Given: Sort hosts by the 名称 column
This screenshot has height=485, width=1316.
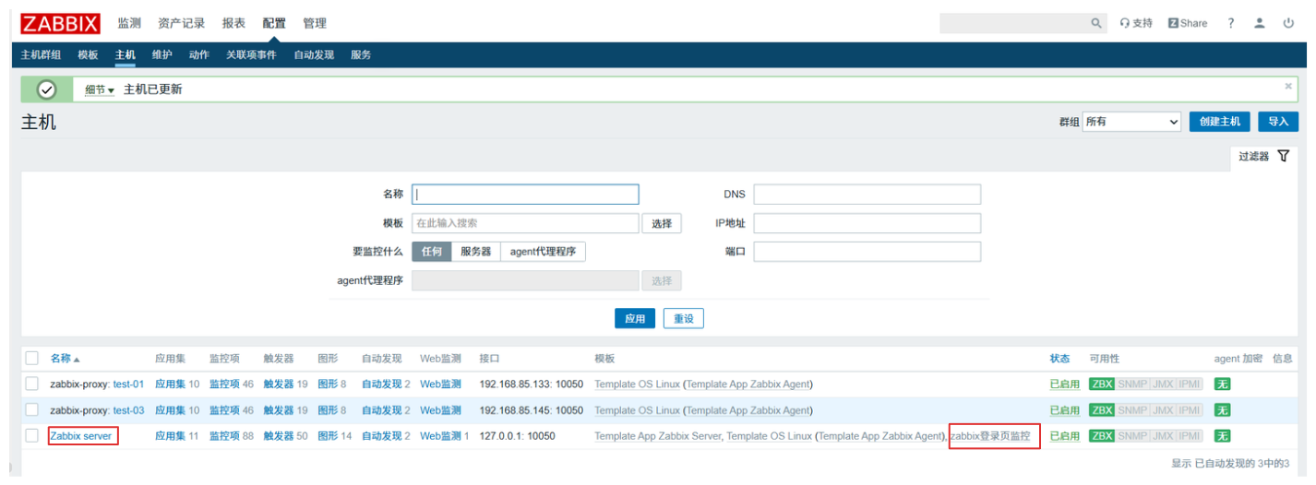Looking at the screenshot, I should point(65,359).
